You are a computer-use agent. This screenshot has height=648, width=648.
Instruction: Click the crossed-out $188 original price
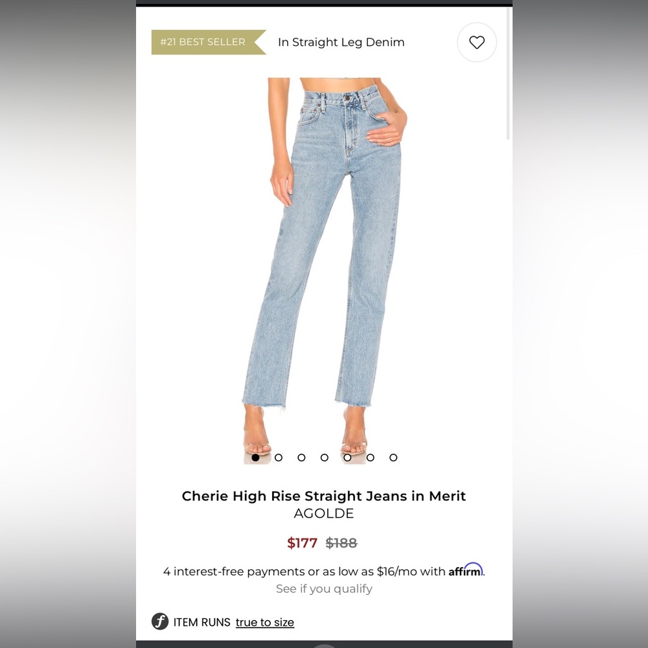click(341, 542)
